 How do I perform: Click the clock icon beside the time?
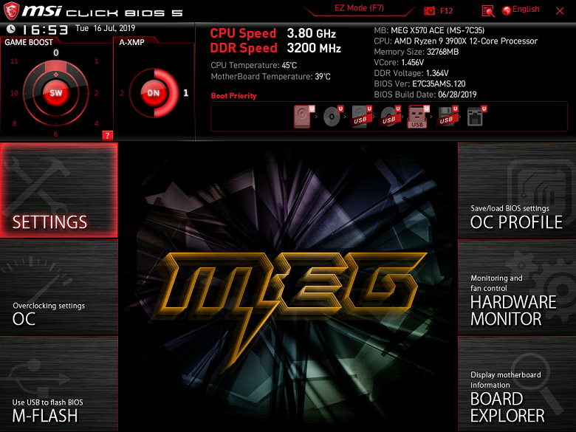[x=11, y=29]
